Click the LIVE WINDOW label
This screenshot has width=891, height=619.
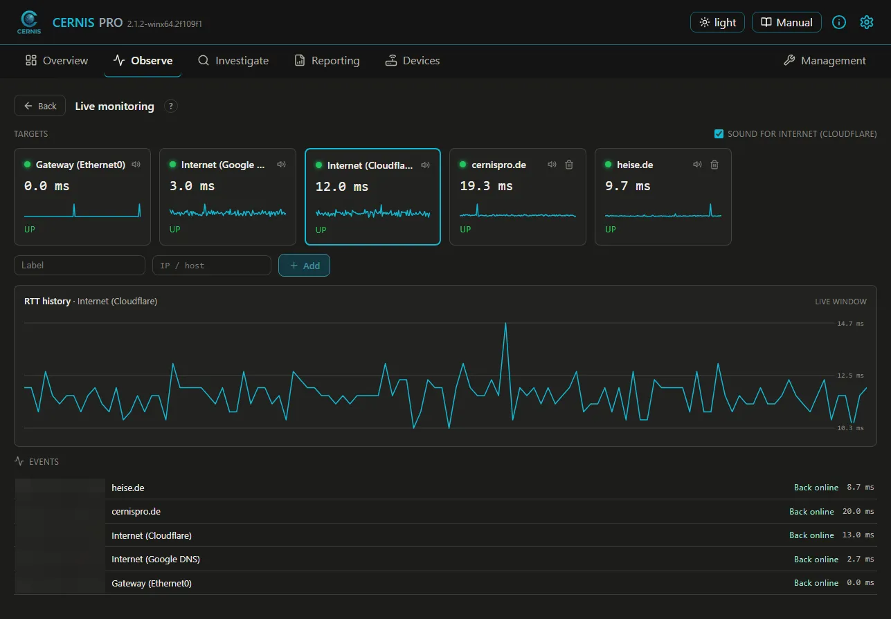(x=840, y=302)
